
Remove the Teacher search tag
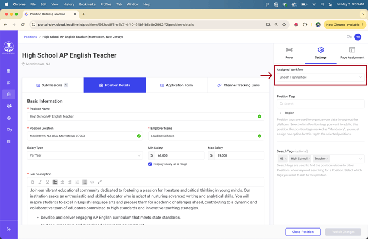coord(328,159)
